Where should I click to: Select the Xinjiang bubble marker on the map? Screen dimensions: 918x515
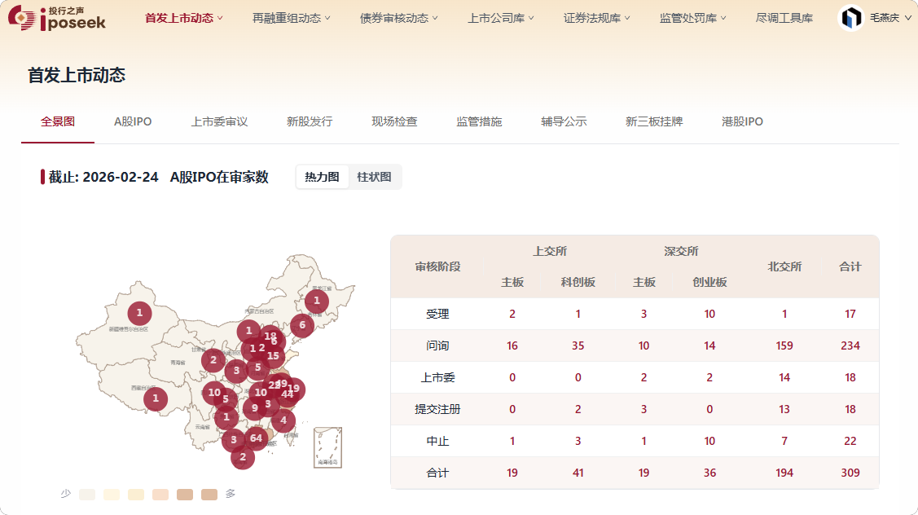click(139, 313)
